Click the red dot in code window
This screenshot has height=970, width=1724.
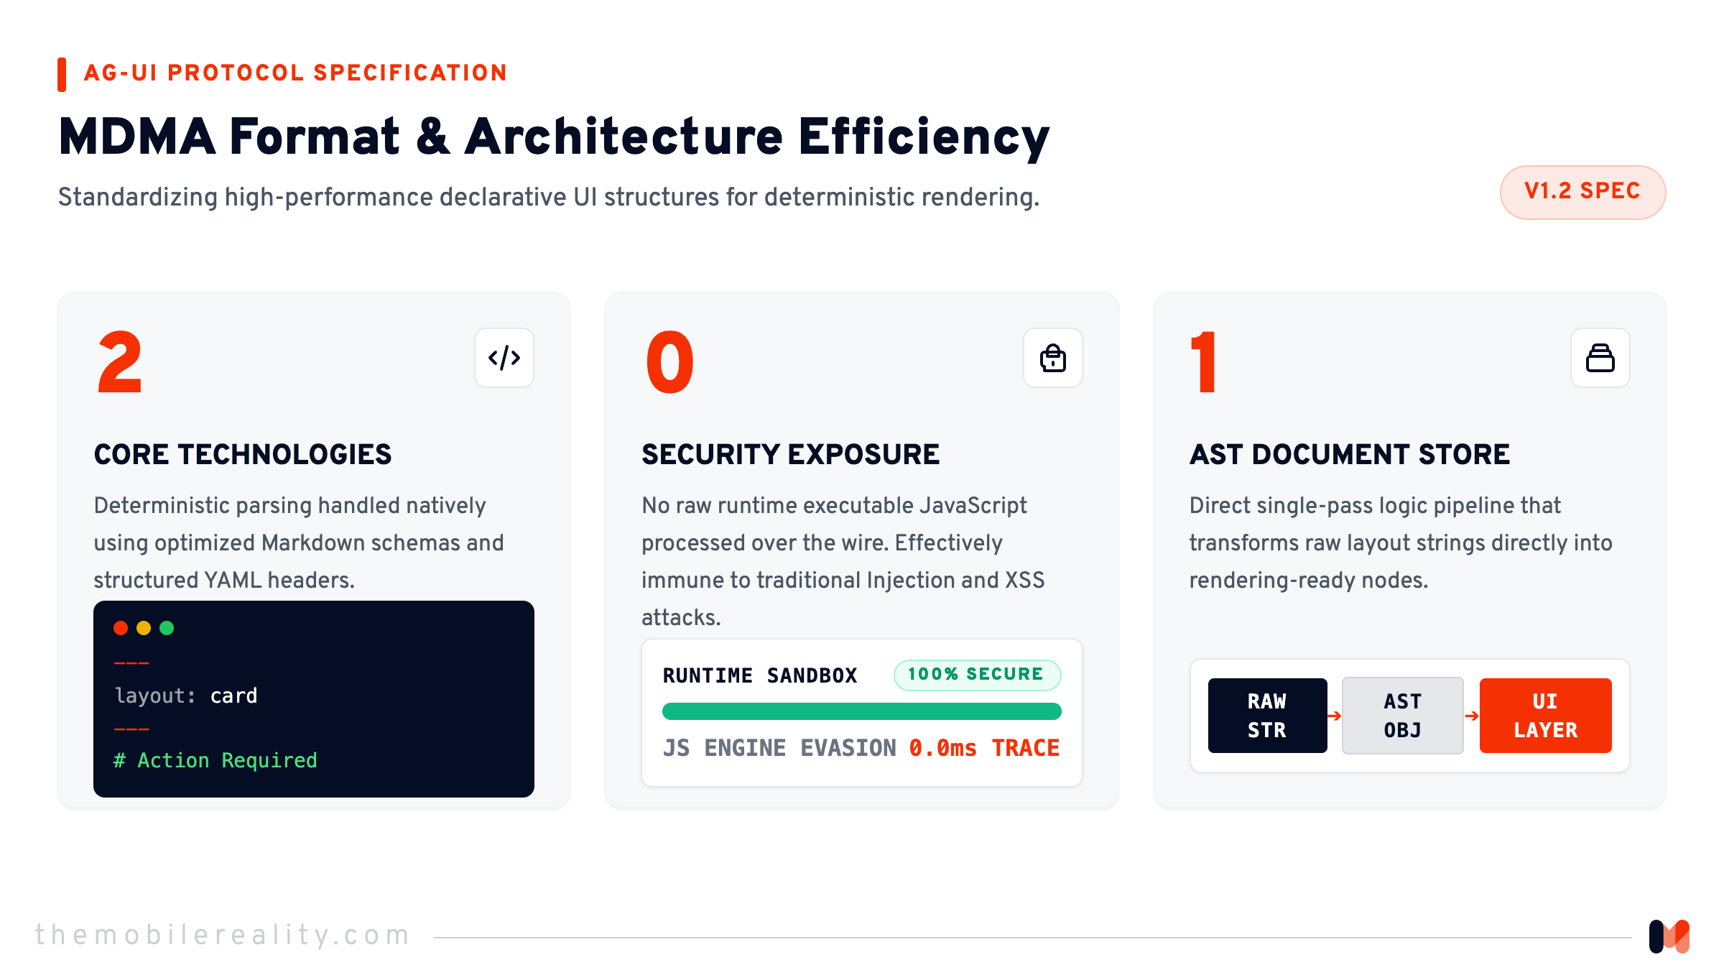tap(121, 628)
